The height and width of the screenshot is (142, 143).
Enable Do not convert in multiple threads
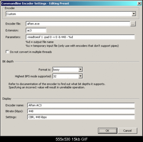click(7, 52)
